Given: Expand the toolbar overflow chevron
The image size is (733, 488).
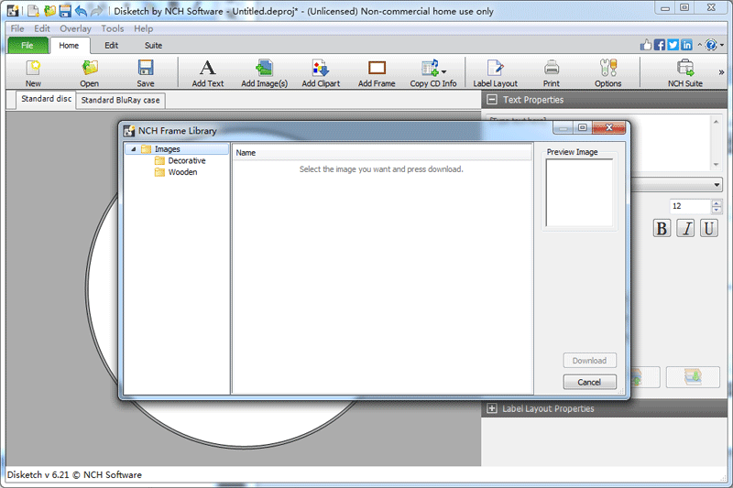Looking at the screenshot, I should tap(721, 72).
